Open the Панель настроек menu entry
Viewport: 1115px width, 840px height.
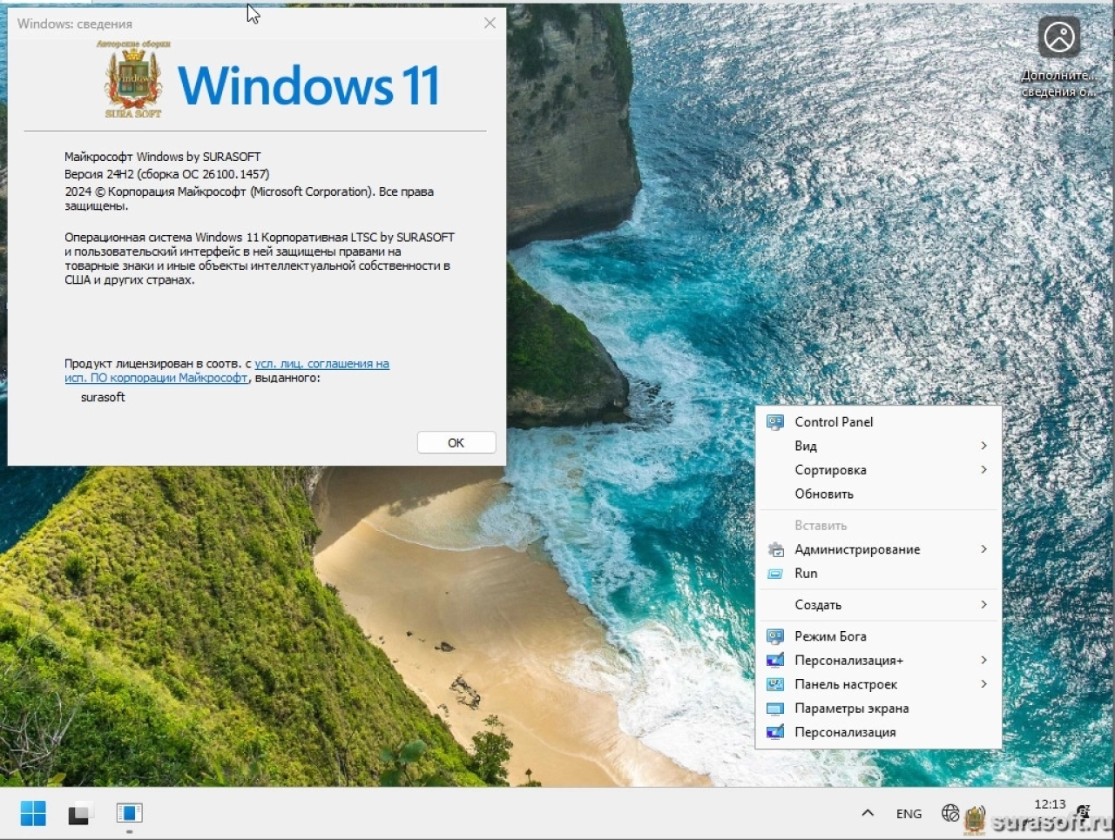click(x=878, y=684)
